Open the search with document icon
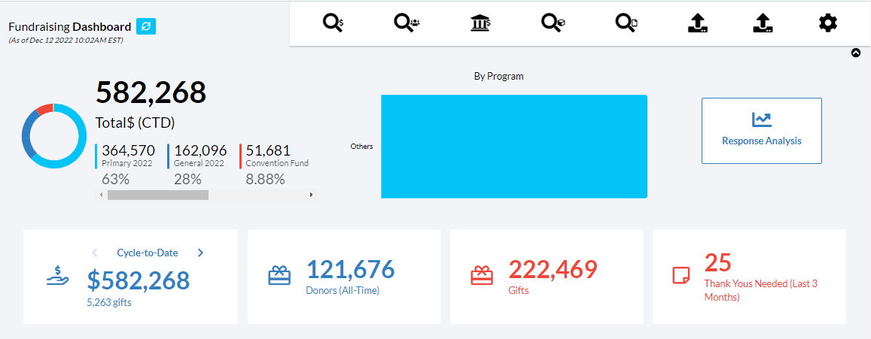 [x=626, y=23]
